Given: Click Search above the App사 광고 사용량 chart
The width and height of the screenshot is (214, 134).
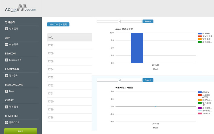Looking at the screenshot, I should pos(148,21).
